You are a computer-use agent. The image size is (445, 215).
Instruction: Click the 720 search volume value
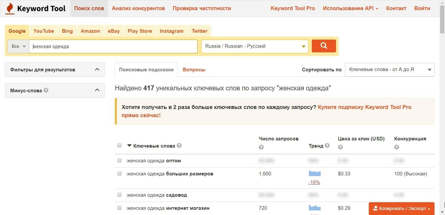[263, 208]
